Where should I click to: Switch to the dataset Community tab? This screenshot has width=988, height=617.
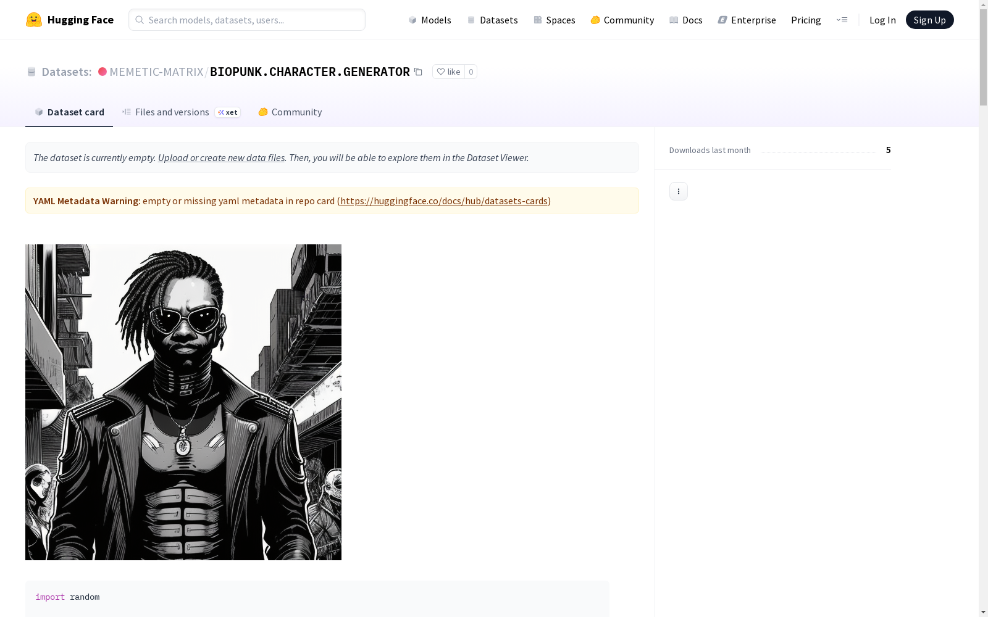pos(290,112)
